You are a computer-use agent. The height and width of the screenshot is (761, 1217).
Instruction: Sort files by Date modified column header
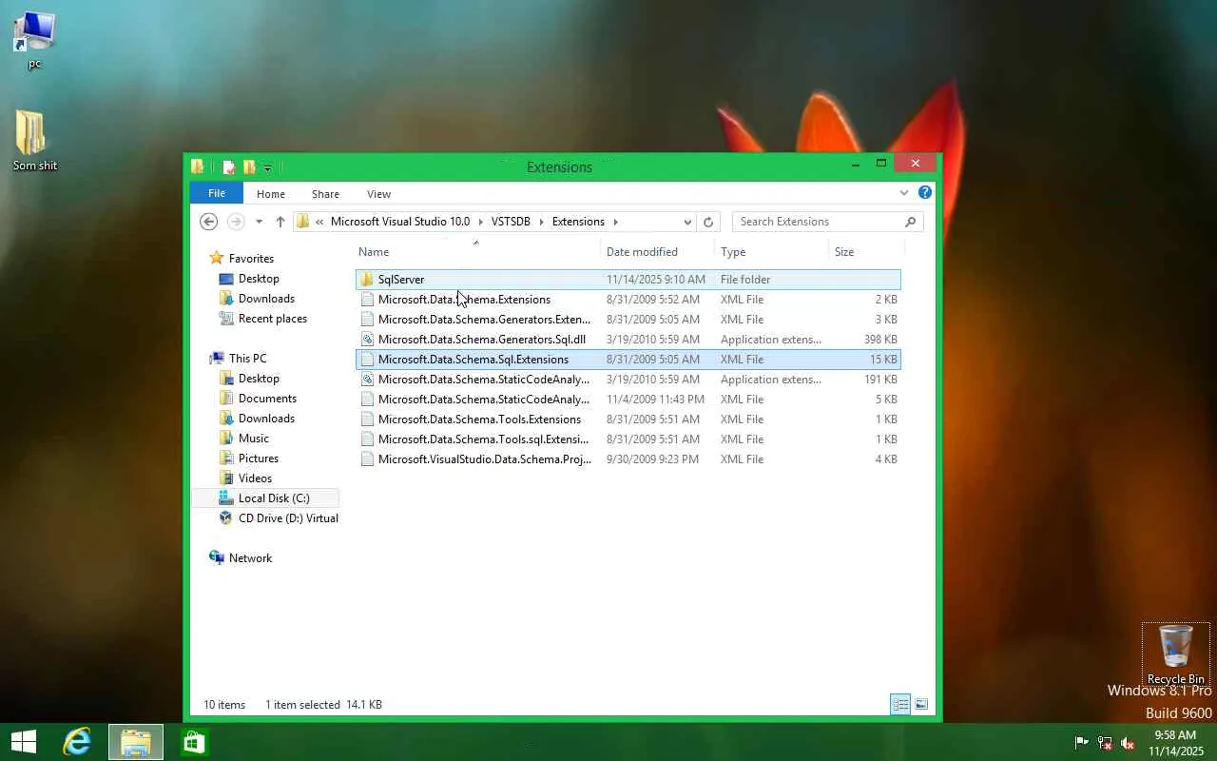[659, 252]
